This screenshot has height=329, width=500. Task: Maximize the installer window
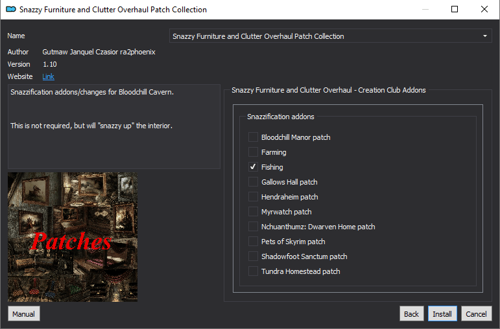pyautogui.click(x=455, y=9)
